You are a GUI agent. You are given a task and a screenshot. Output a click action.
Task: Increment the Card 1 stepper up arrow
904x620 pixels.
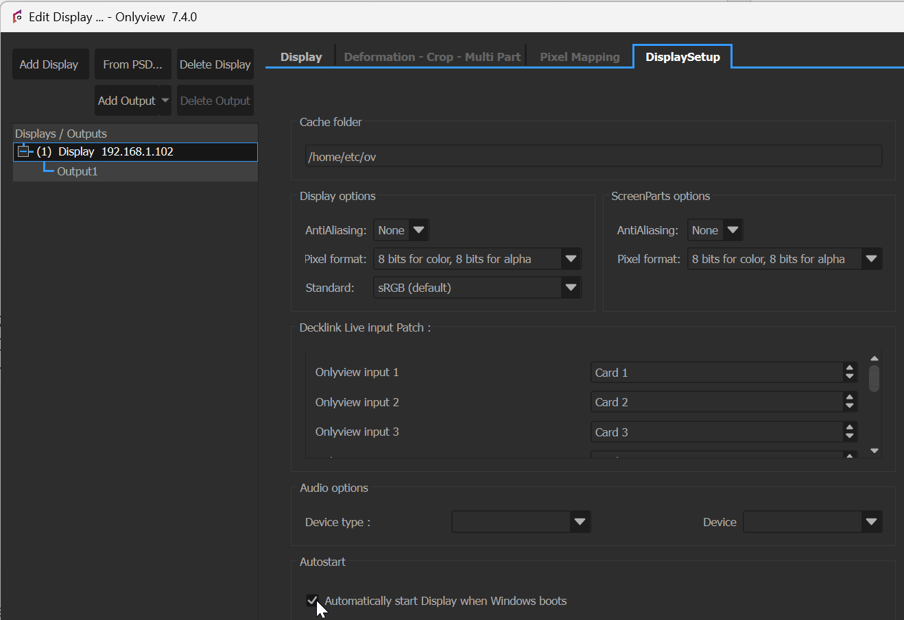(x=850, y=368)
